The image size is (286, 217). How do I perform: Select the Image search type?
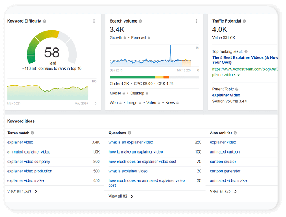[x=132, y=103]
